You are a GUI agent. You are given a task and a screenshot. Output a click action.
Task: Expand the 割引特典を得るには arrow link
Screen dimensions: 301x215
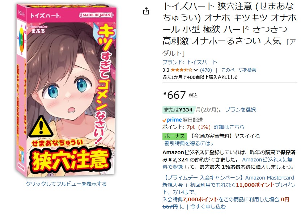click(189, 144)
